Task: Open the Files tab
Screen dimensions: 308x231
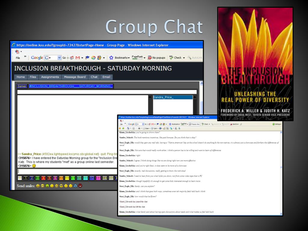Action: pos(33,77)
